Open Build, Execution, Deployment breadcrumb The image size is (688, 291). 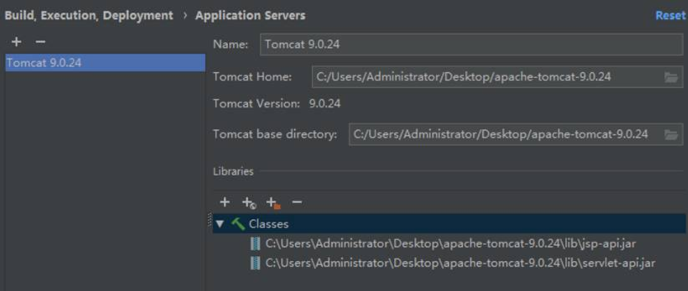[x=89, y=16]
